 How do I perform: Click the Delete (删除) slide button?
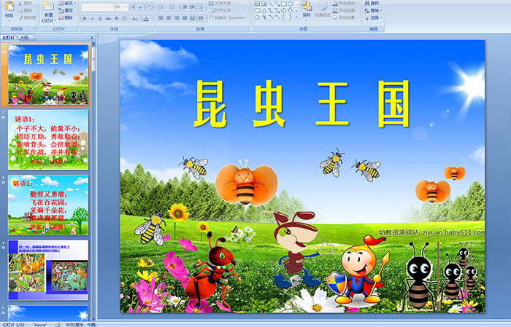tap(66, 17)
